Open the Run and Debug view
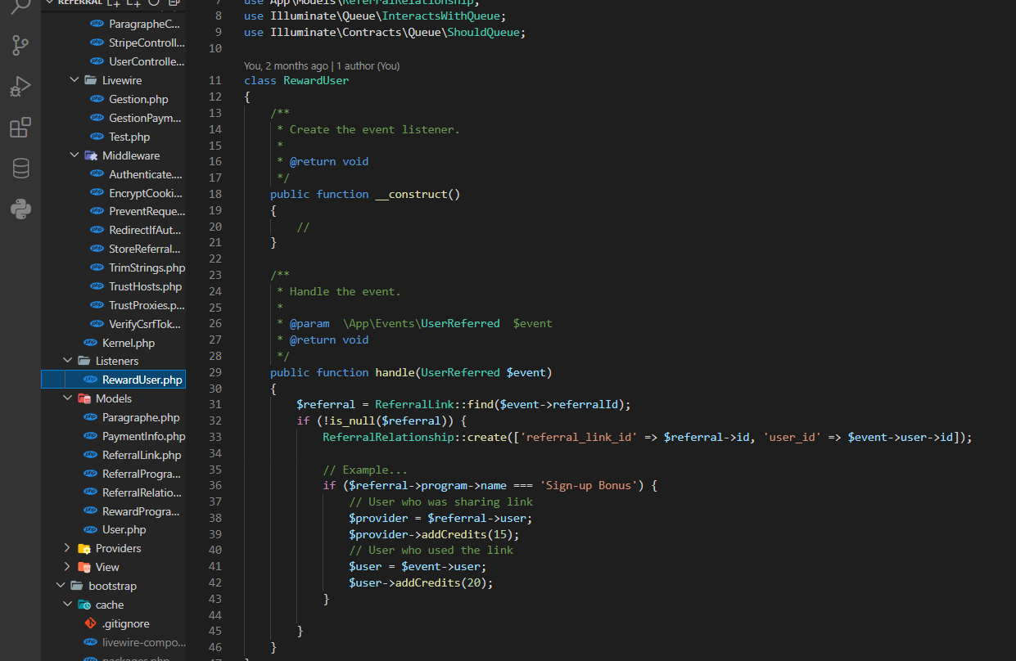Image resolution: width=1016 pixels, height=661 pixels. (x=20, y=86)
